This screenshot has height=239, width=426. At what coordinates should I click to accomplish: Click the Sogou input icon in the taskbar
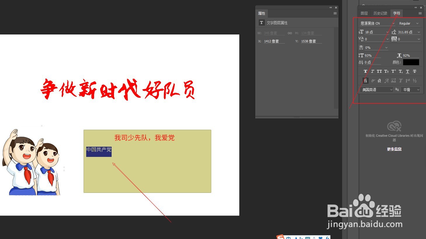tap(280, 237)
